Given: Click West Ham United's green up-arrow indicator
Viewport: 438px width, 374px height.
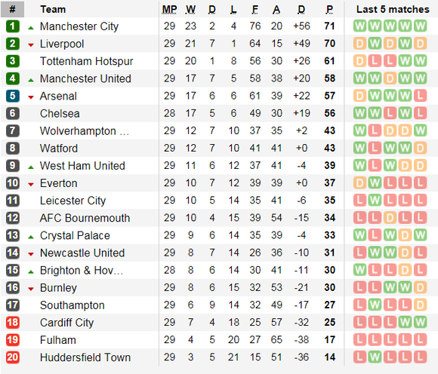Looking at the screenshot, I should [31, 167].
